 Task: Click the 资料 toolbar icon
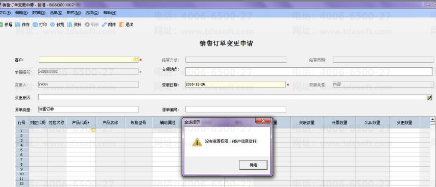(69, 24)
